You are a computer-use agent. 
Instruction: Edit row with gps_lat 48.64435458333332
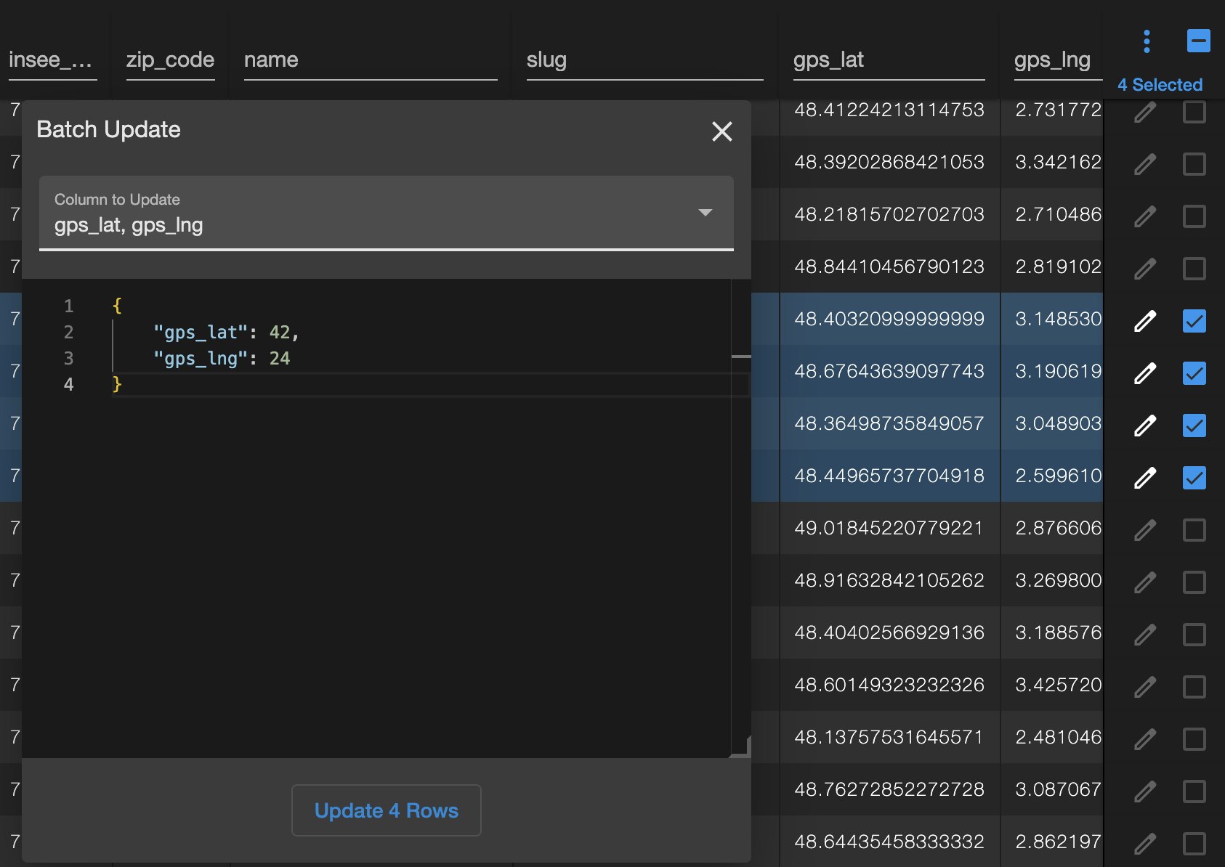(x=1145, y=844)
